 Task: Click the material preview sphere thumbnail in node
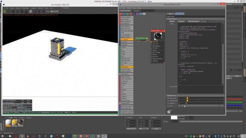158,36
